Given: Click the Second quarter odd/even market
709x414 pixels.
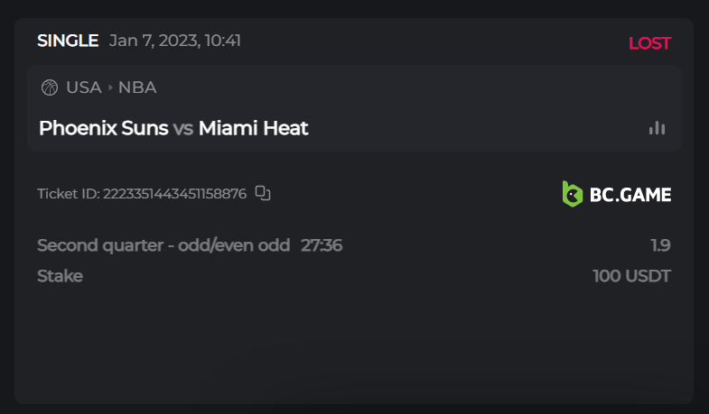Looking at the screenshot, I should (x=163, y=245).
